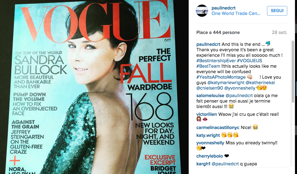297x174 pixels.
Task: Open katy.wright commenter profile
Action: pyautogui.click(x=208, y=135)
